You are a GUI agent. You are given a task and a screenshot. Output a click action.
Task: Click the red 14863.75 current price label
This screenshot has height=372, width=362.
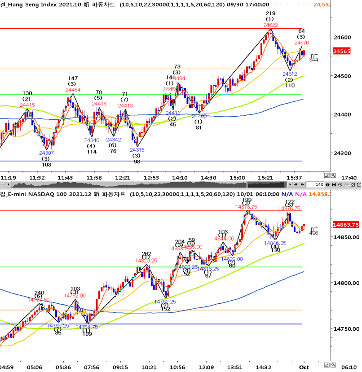[x=346, y=225]
